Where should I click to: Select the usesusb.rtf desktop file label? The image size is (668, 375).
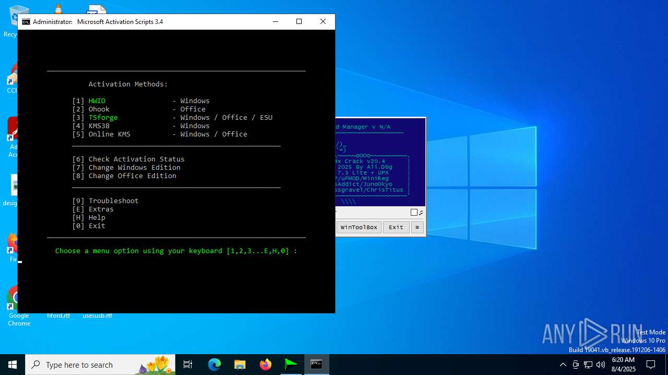coord(97,316)
